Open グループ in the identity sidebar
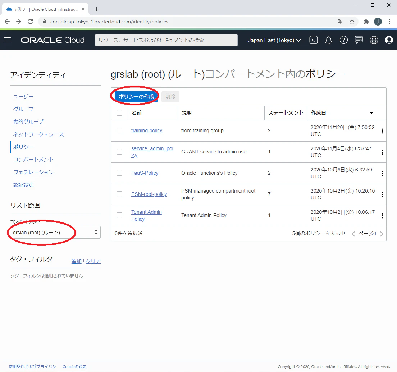Viewport: 397px width, 372px height. [23, 109]
